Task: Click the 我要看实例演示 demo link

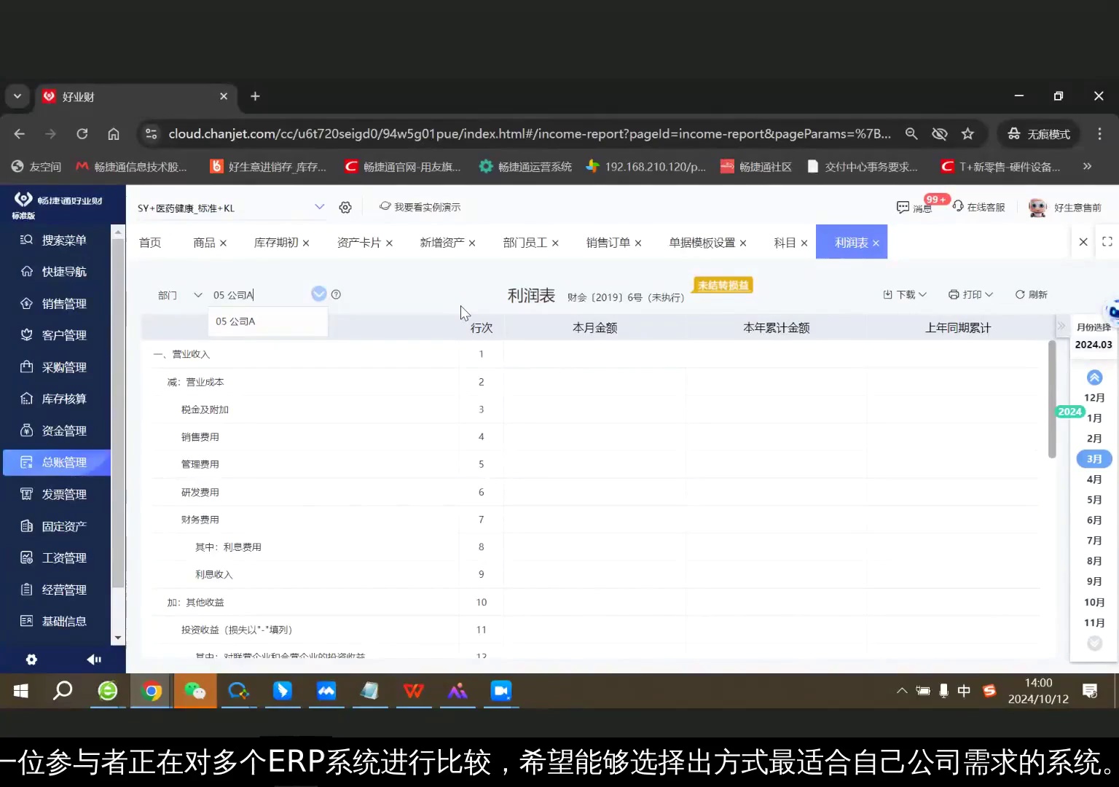Action: point(428,207)
